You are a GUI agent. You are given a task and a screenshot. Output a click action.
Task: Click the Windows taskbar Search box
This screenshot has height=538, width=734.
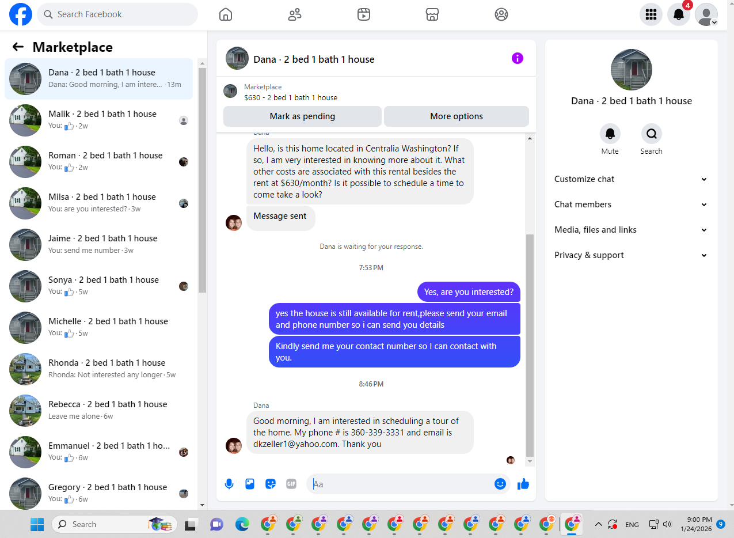coord(115,524)
